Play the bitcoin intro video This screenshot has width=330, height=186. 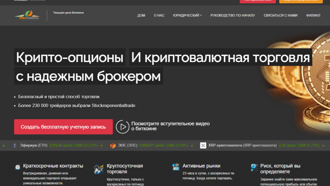coord(123,127)
